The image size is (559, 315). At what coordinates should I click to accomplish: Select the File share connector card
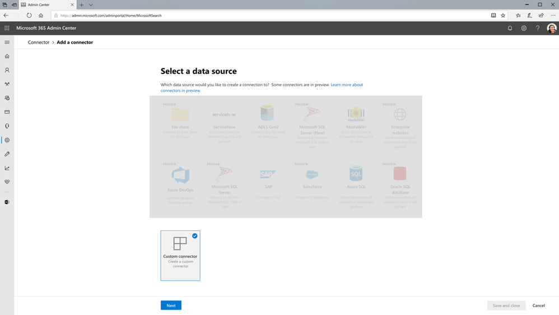point(180,122)
